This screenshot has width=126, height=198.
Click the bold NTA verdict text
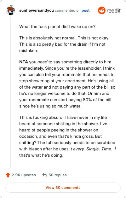click(x=24, y=62)
